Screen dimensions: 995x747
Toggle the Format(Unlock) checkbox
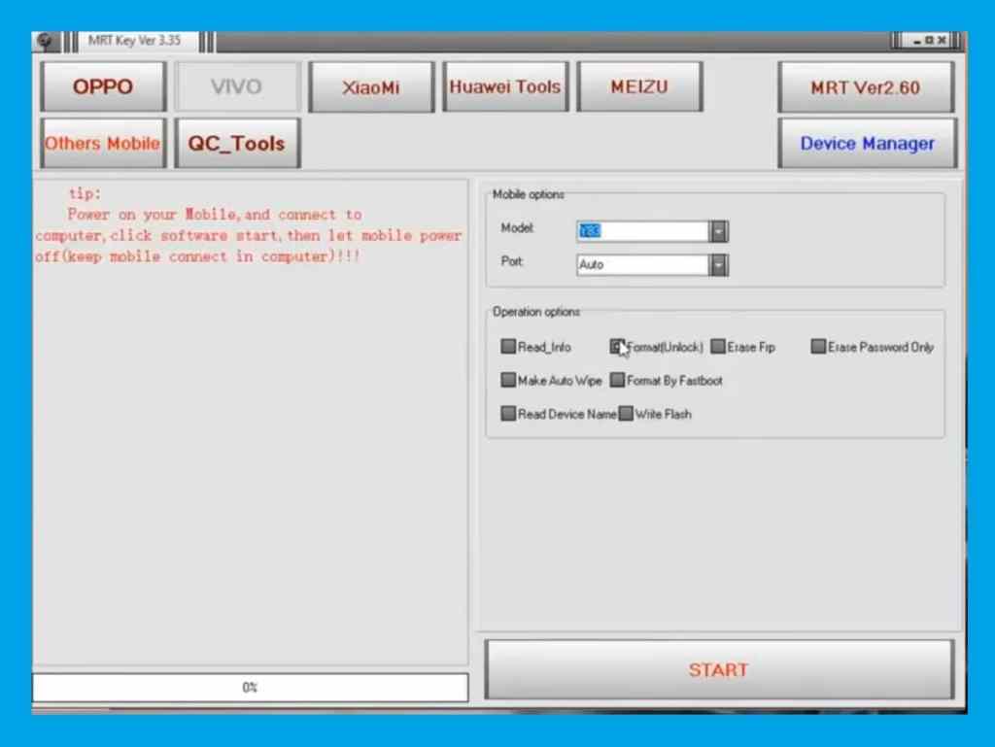click(x=617, y=346)
